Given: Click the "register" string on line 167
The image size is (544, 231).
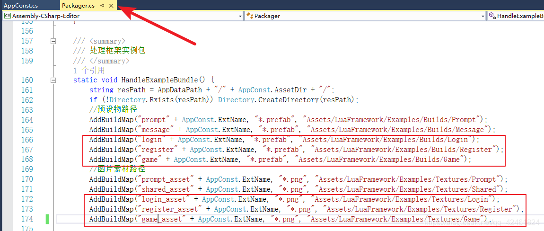Looking at the screenshot, I should coord(157,150).
